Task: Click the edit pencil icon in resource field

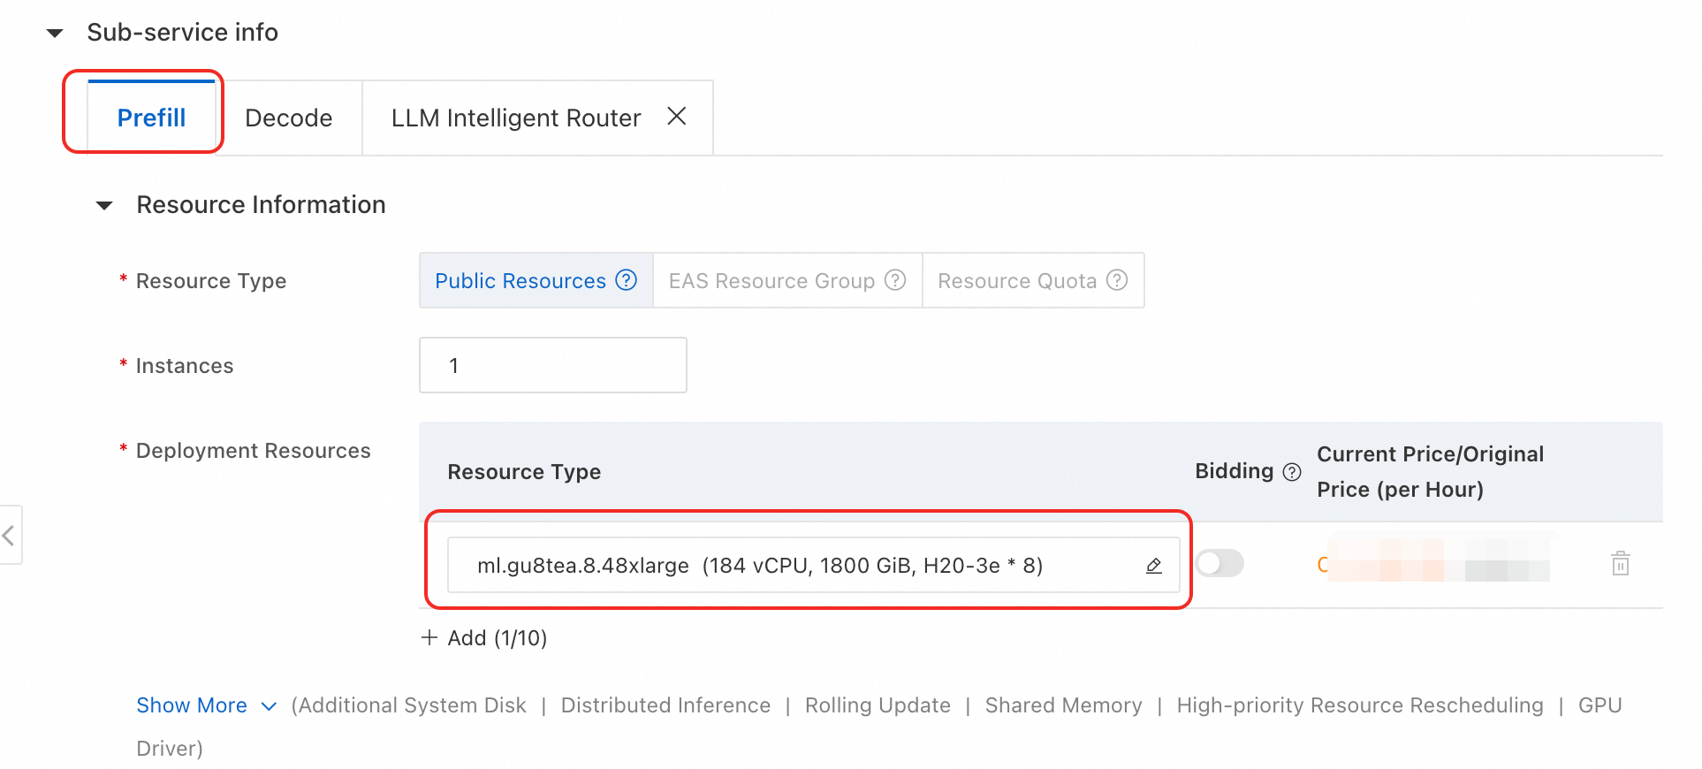Action: click(1153, 566)
